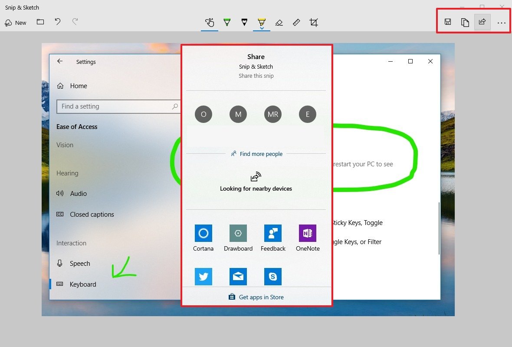Image resolution: width=512 pixels, height=347 pixels.
Task: Select Audio in the Settings sidebar
Action: pos(72,193)
